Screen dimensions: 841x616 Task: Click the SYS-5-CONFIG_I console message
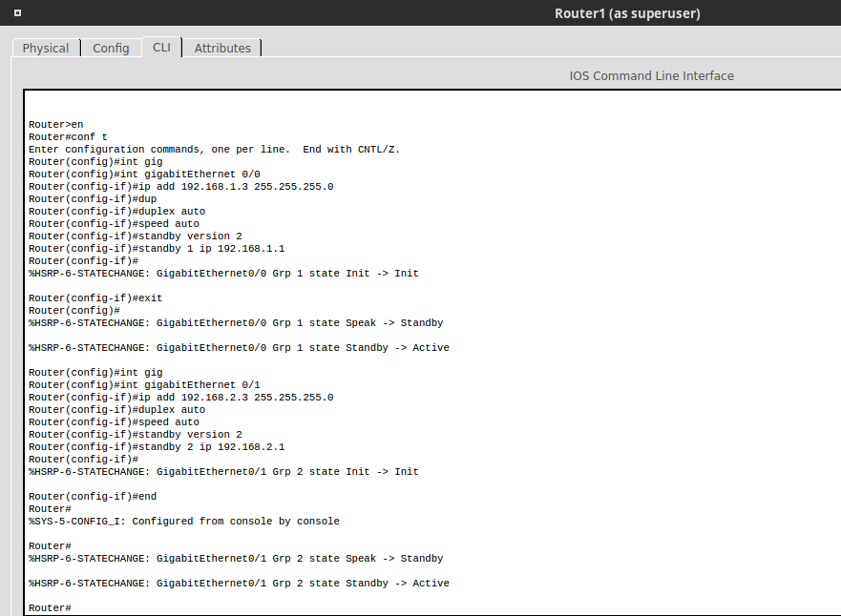(183, 521)
